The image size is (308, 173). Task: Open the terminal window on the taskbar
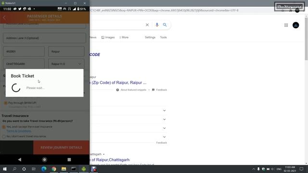point(74,169)
